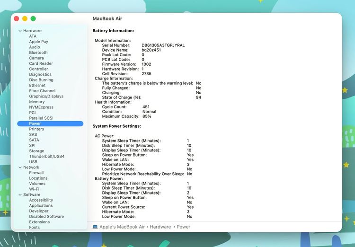Click the laptop icon in the path bar
This screenshot has width=355, height=247.
pos(95,227)
